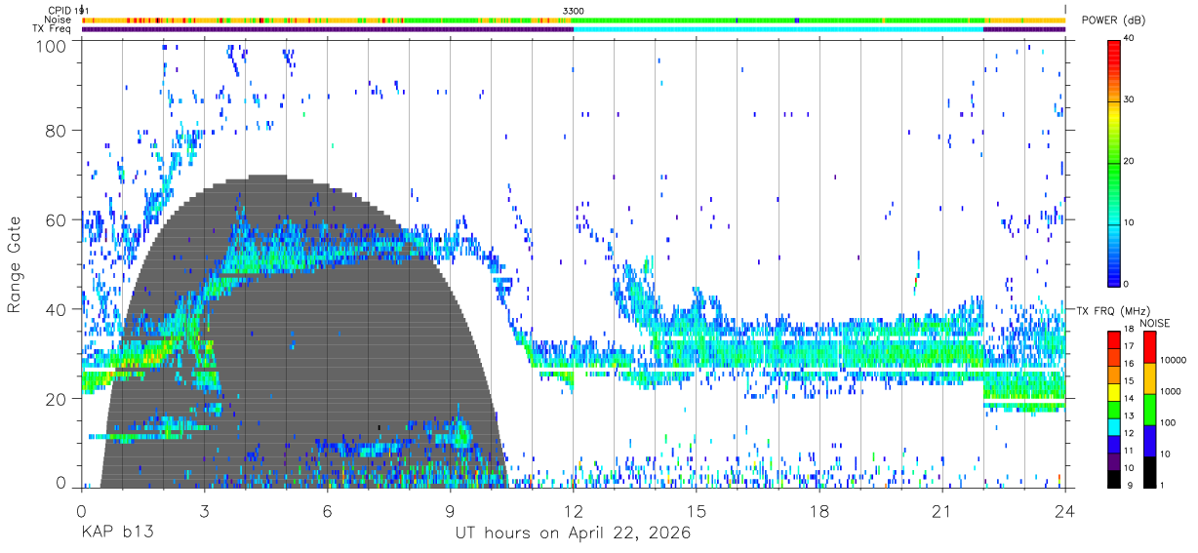Click the 100 tick on Range Gate axis
1198x553 pixels.
point(54,44)
